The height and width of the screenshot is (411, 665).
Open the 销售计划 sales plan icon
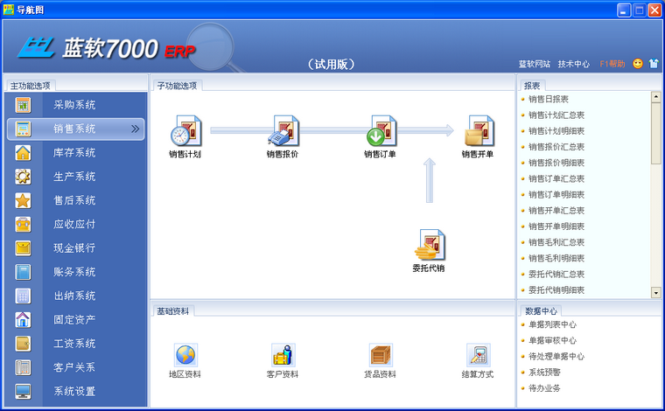[185, 131]
